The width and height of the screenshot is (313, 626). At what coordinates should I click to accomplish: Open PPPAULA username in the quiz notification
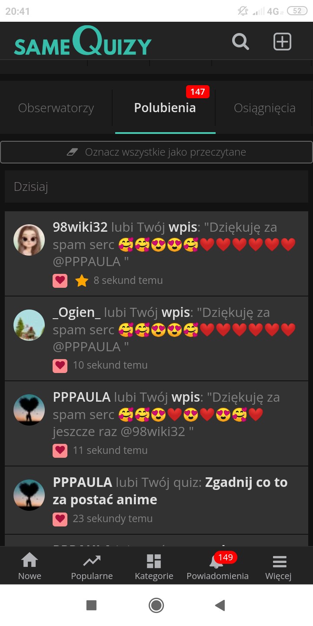tap(83, 483)
